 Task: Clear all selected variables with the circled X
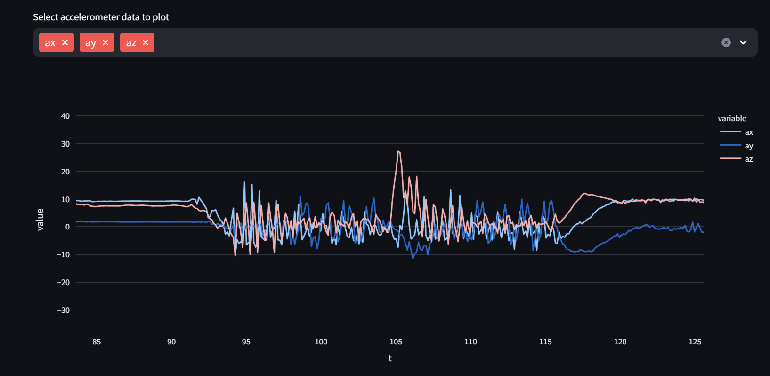coord(726,42)
